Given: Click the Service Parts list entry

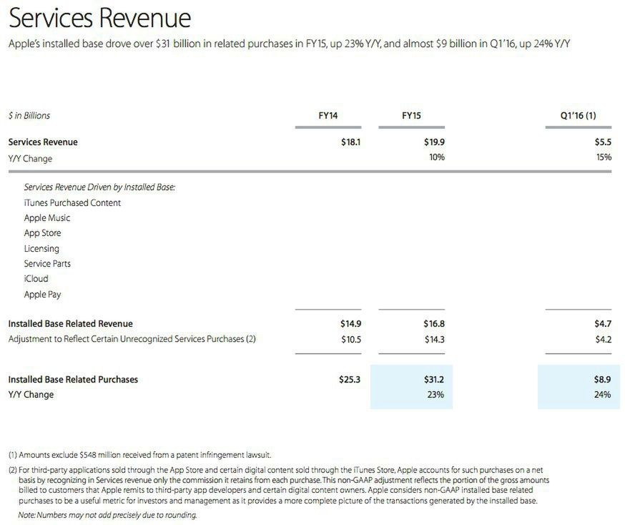Looking at the screenshot, I should [47, 263].
